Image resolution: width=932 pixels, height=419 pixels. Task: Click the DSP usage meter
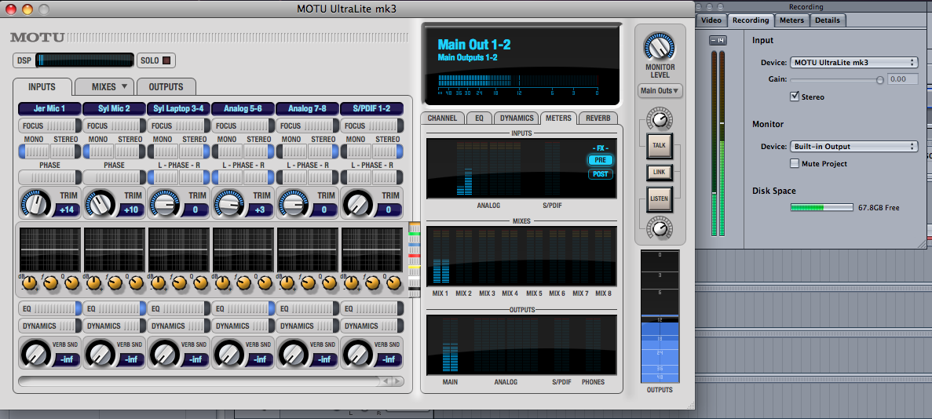click(84, 60)
